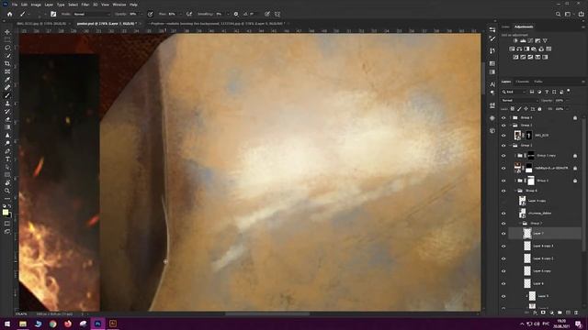This screenshot has width=588, height=330.
Task: Open the Flow value dropdown
Action: click(180, 15)
